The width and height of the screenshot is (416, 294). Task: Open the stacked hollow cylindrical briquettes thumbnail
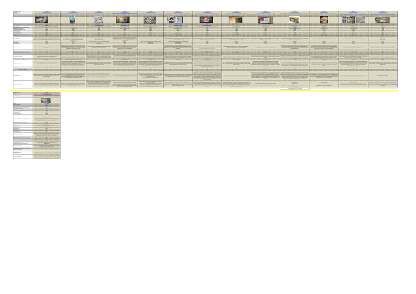[150, 19]
